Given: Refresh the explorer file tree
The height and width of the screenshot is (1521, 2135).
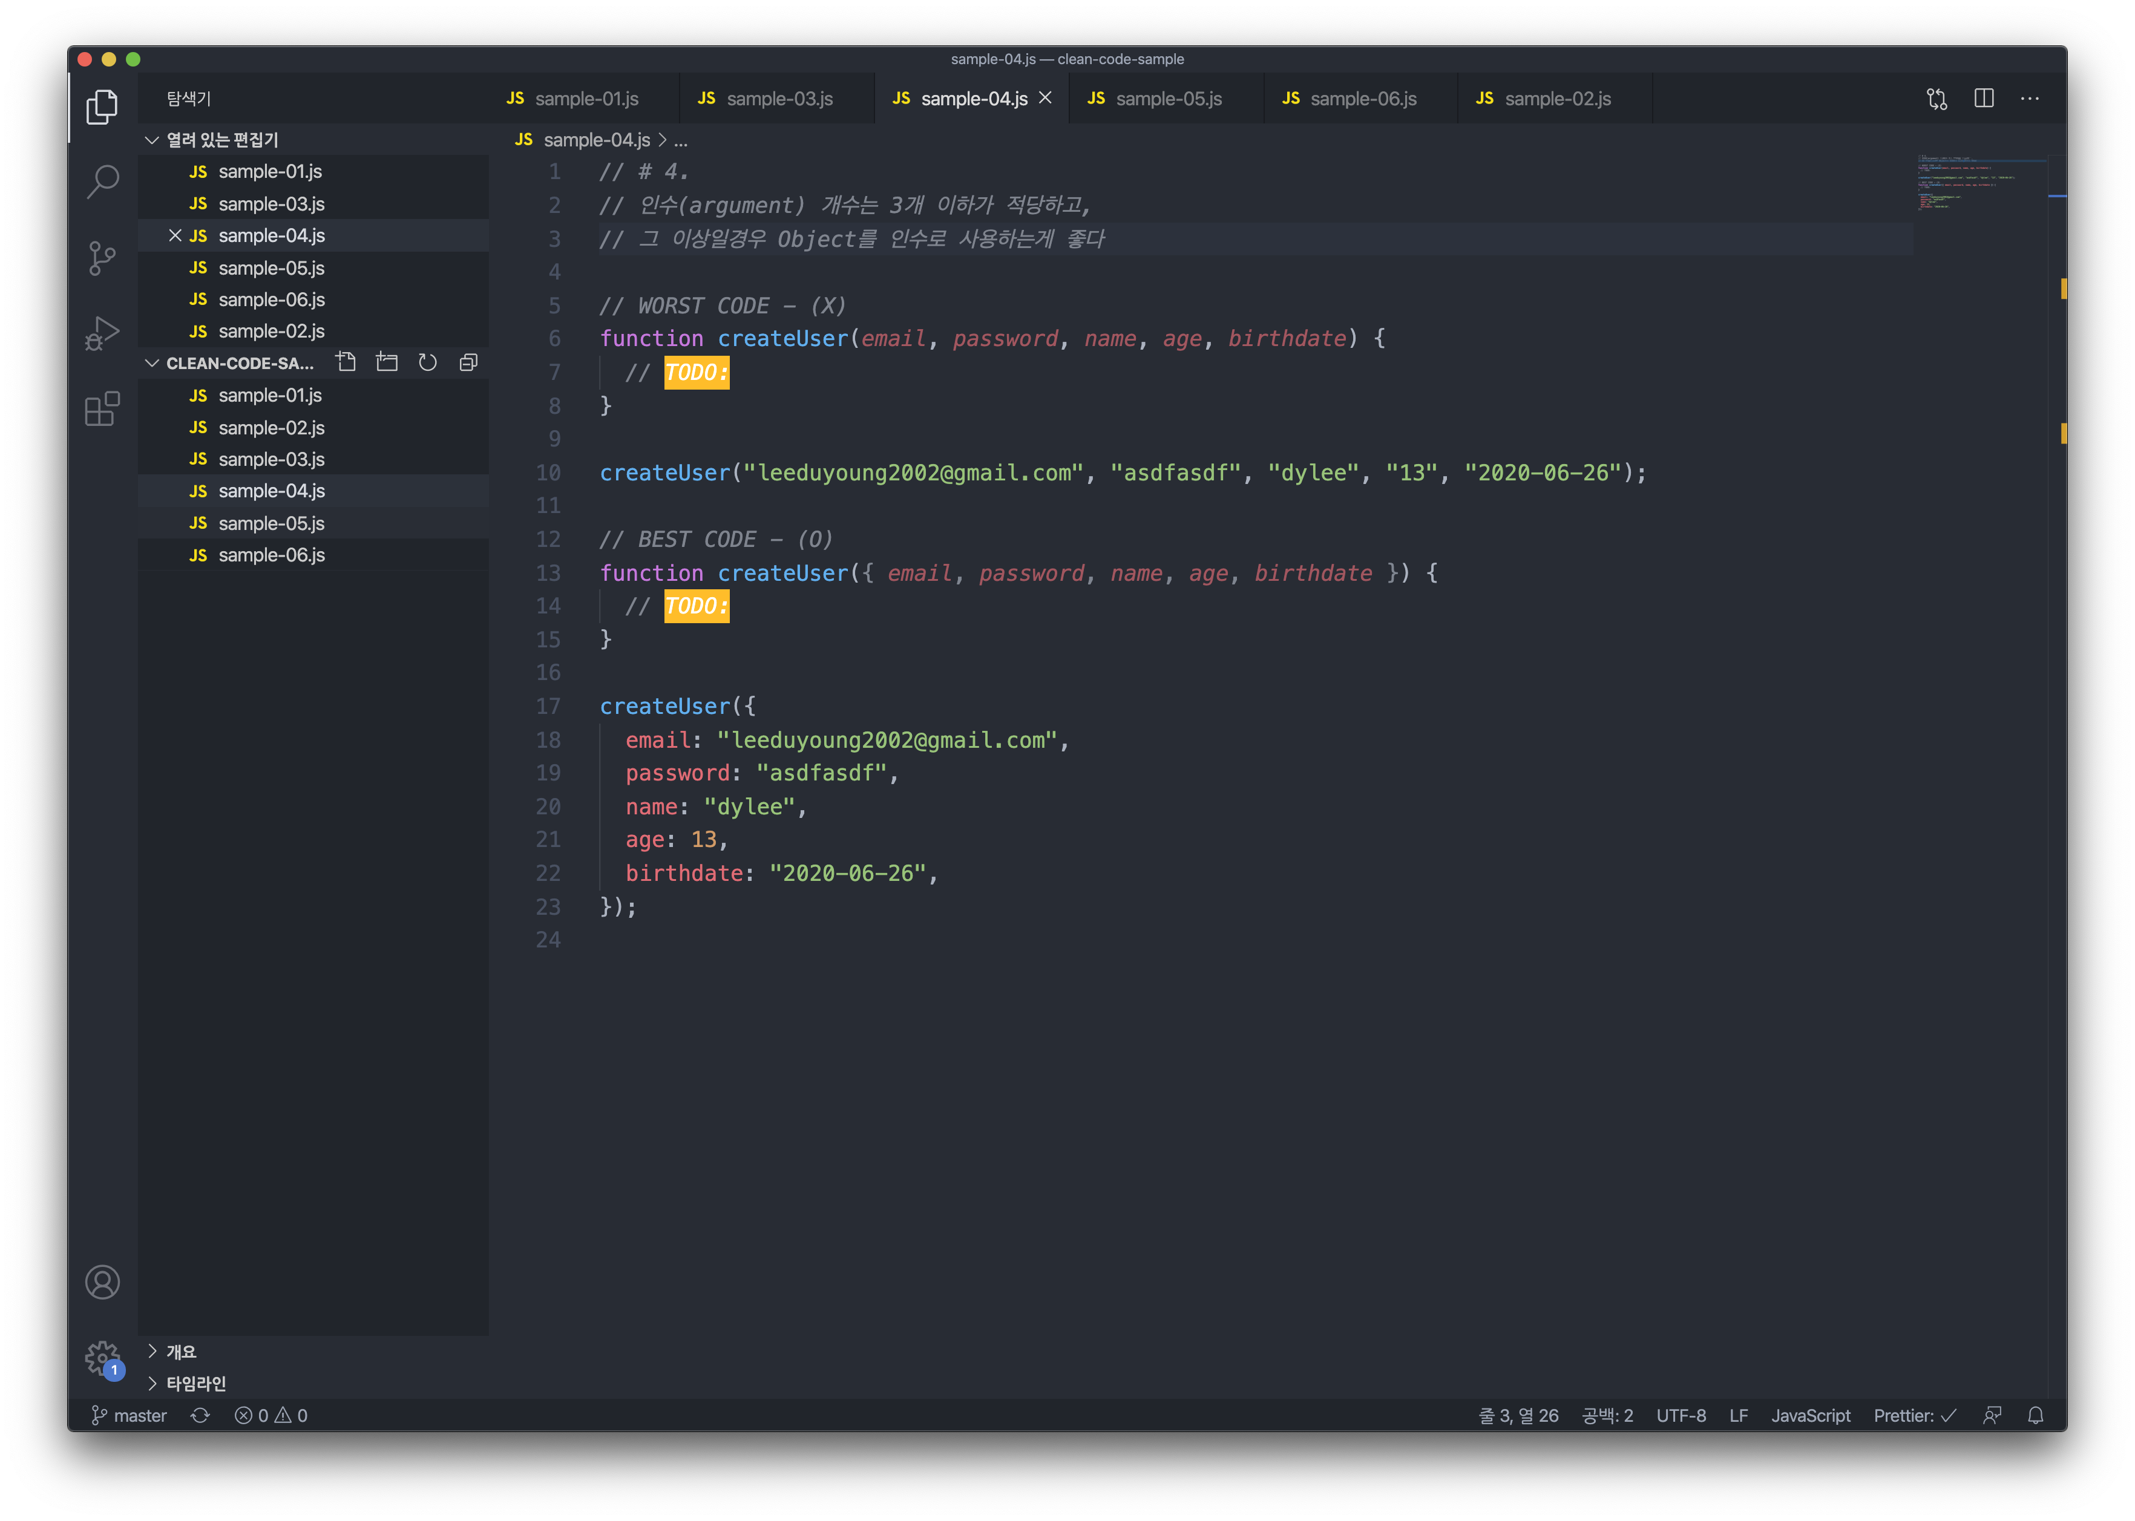Looking at the screenshot, I should [x=428, y=362].
